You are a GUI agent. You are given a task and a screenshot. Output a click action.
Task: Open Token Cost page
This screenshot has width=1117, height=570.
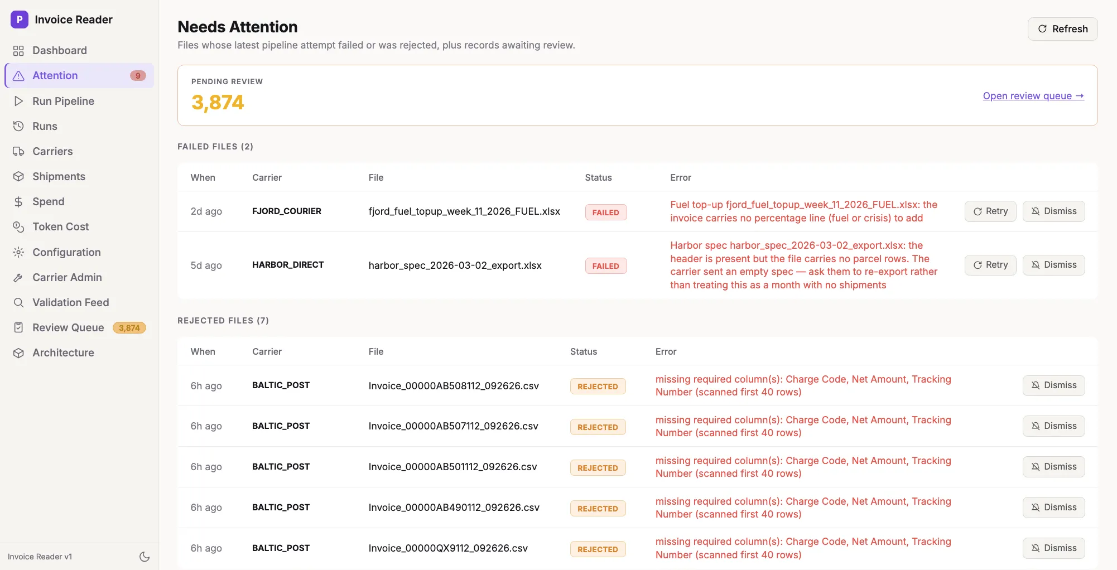[x=79, y=227]
